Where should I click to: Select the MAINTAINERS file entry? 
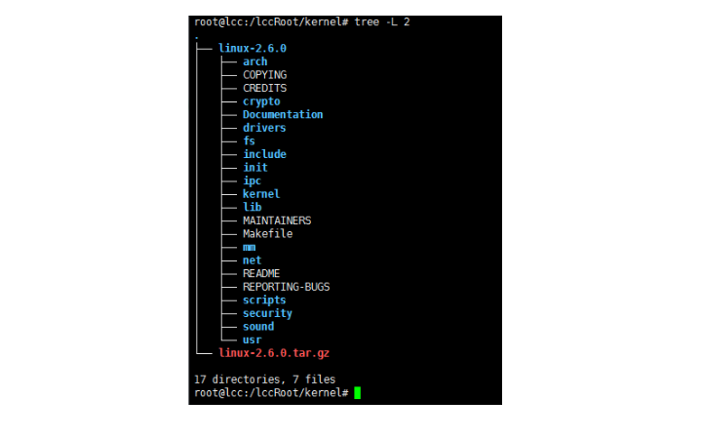[277, 220]
